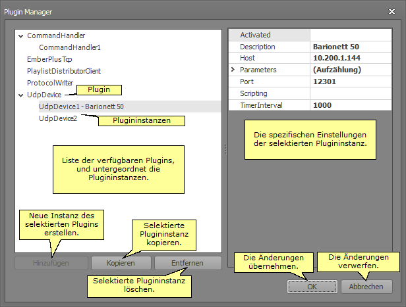Click the splitter grip between panels
The image size is (406, 307).
(x=225, y=149)
